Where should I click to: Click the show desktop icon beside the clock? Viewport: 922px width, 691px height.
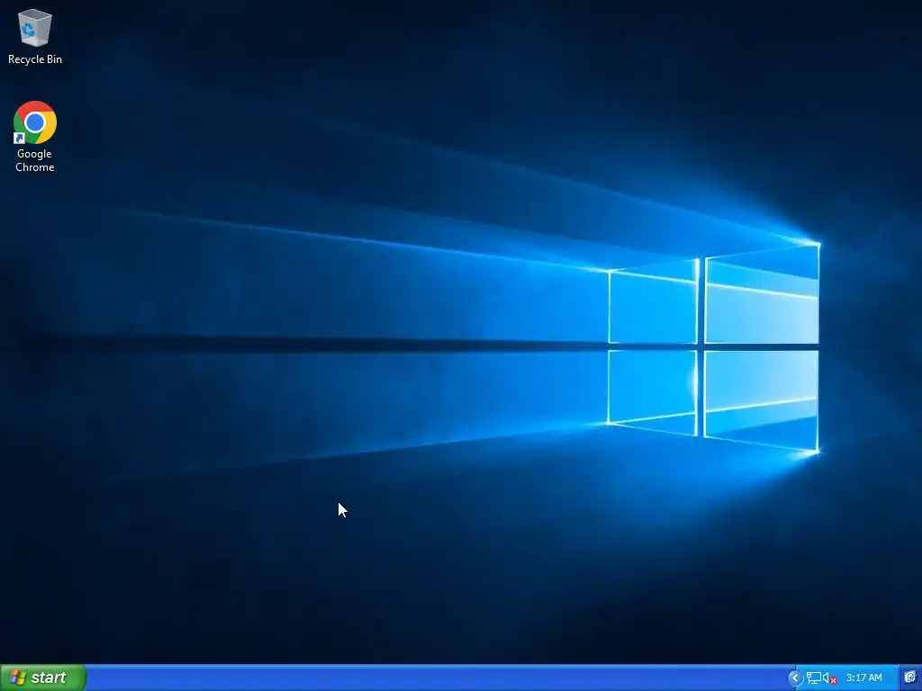(910, 678)
